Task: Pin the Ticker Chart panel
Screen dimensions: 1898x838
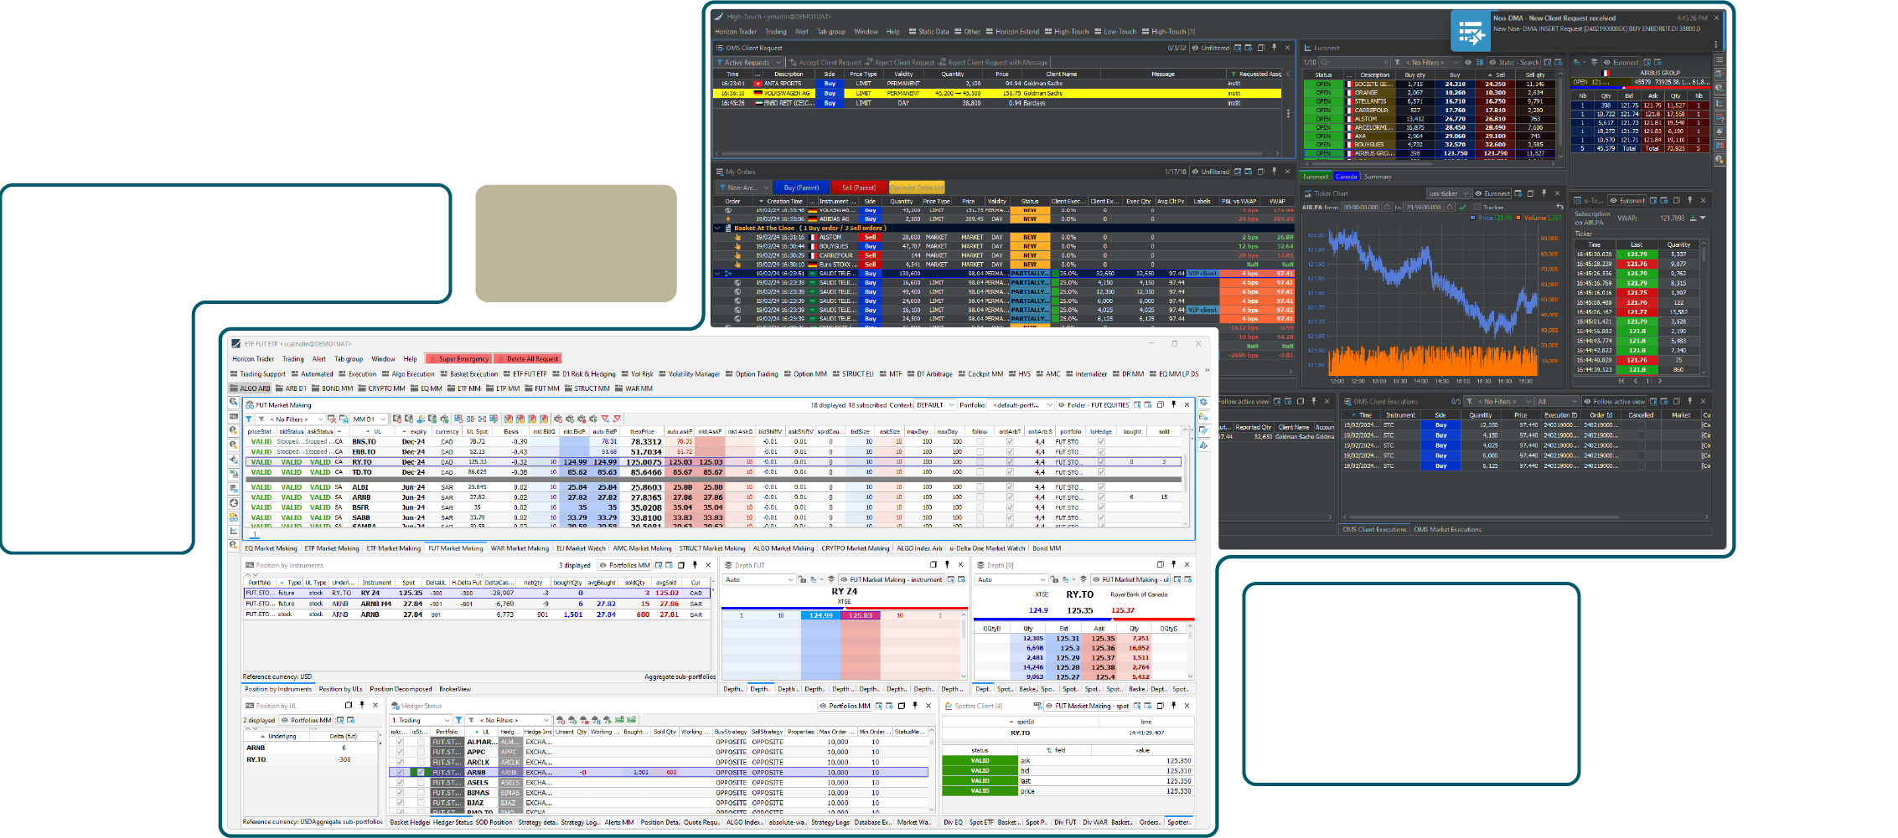Action: [1544, 193]
